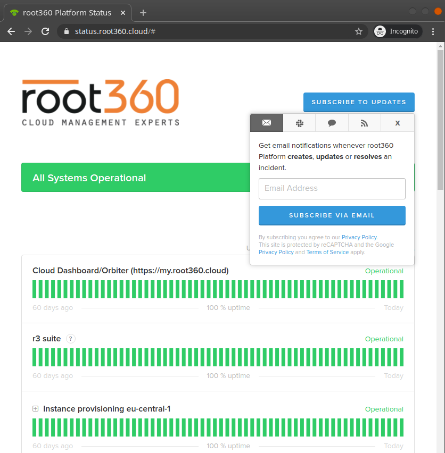Close the root360 Platform Status tab

(123, 13)
